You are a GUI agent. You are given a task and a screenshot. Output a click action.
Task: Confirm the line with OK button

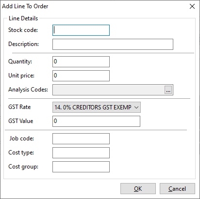pos(138,188)
